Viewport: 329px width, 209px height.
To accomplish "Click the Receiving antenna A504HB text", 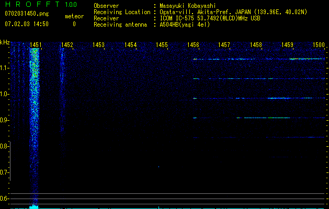I will click(x=152, y=25).
